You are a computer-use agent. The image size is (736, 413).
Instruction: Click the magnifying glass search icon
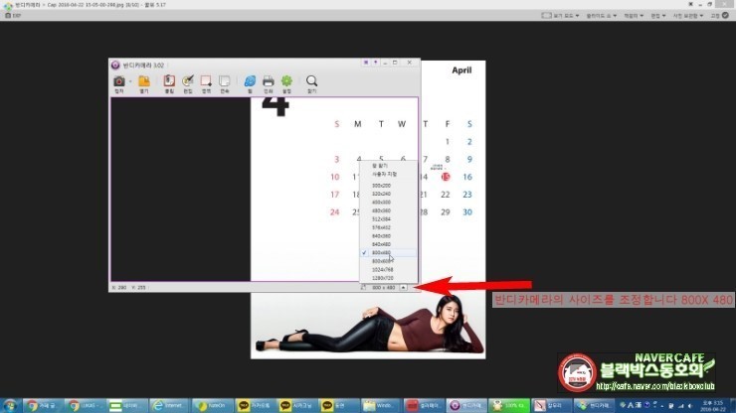[x=311, y=81]
